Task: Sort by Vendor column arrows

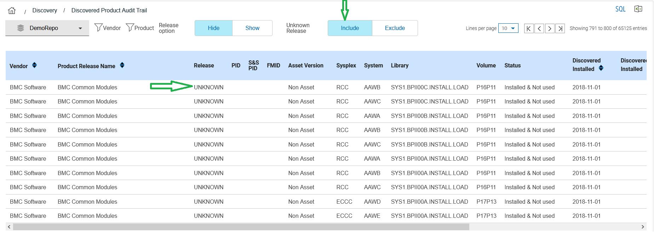Action: [x=34, y=65]
